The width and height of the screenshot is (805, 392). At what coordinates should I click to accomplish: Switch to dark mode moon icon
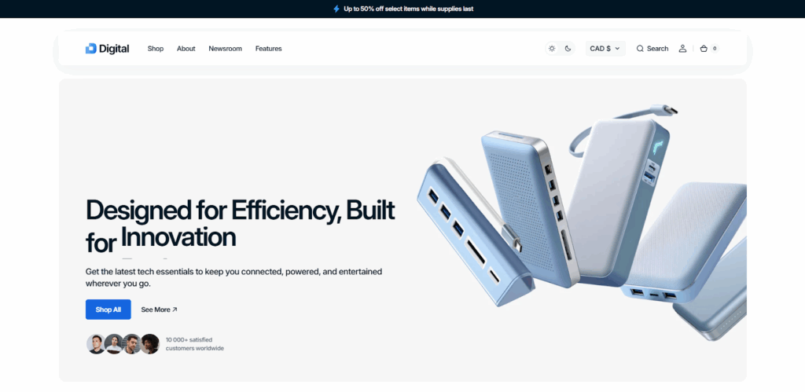click(x=568, y=49)
